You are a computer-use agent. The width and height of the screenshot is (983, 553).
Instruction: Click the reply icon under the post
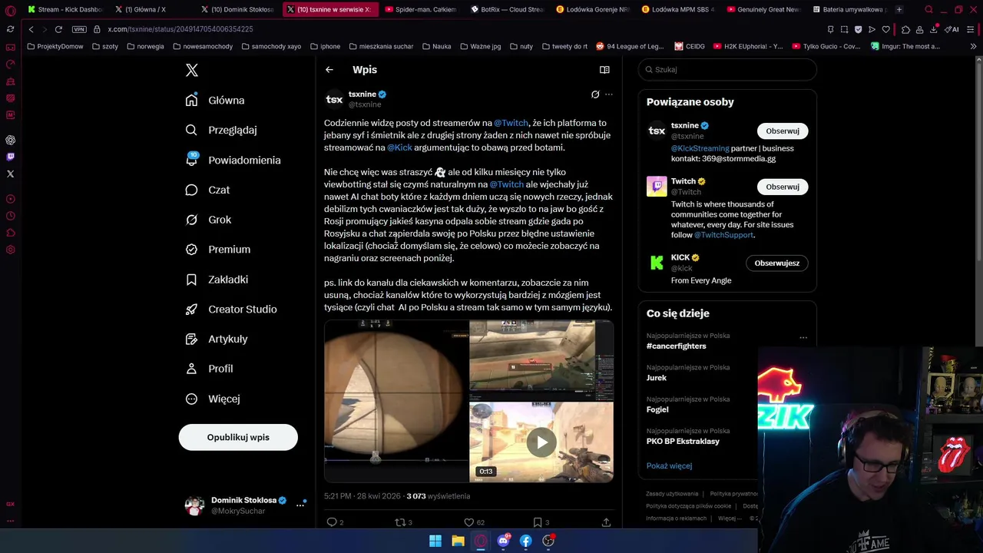point(333,522)
